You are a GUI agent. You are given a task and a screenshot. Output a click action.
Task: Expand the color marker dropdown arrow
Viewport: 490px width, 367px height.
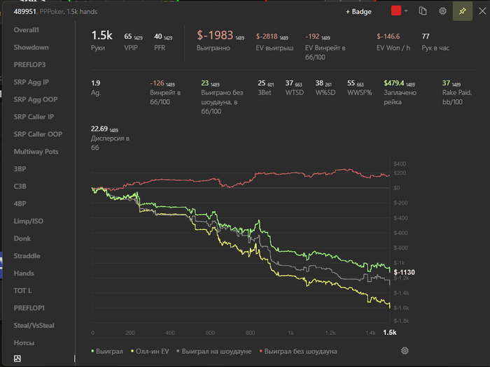pos(406,11)
